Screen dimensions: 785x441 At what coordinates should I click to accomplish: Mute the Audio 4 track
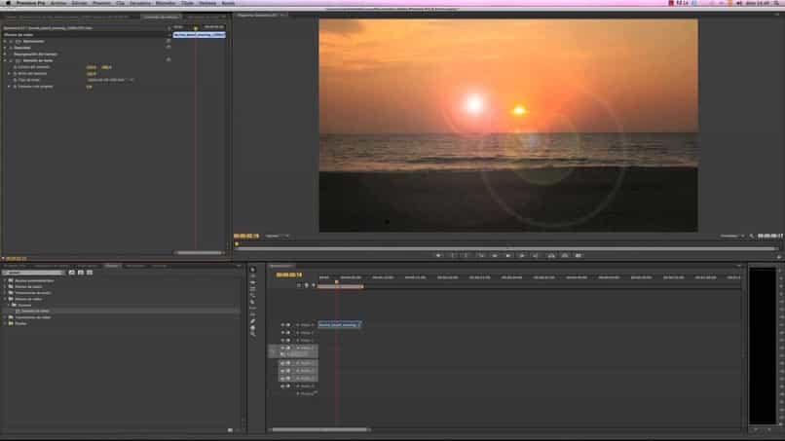[x=282, y=386]
